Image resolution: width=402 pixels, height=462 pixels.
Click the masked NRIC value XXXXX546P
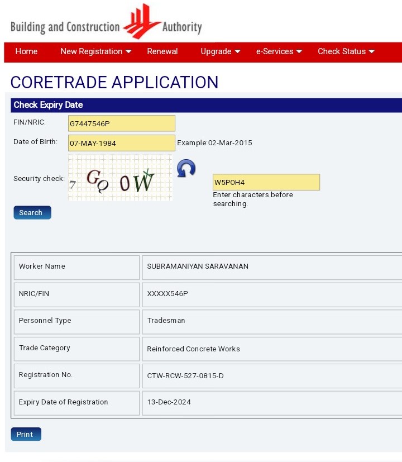(x=167, y=294)
